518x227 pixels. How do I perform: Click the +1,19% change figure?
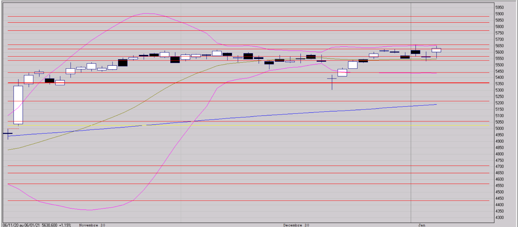click(65, 225)
